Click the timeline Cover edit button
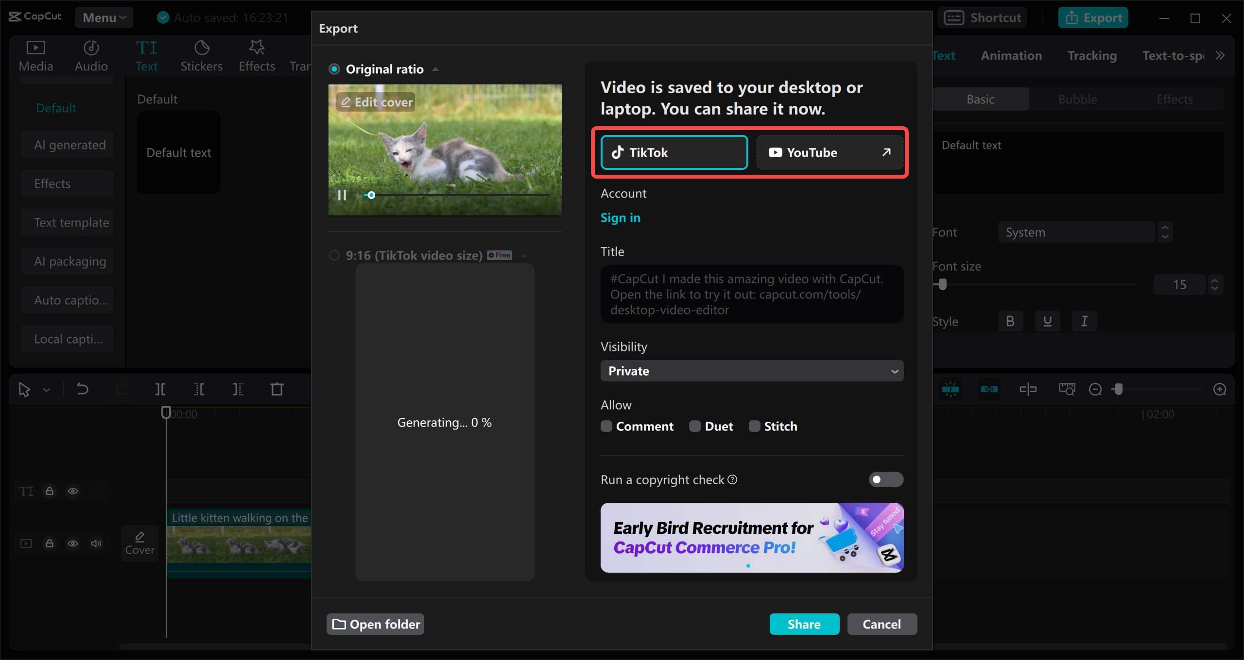The image size is (1244, 660). coord(139,543)
